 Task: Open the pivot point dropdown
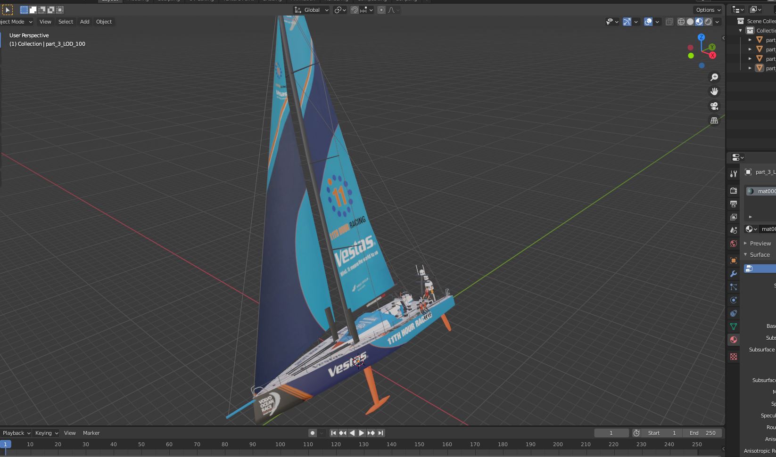click(340, 10)
